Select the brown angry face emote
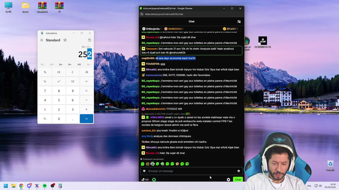 coord(148,164)
